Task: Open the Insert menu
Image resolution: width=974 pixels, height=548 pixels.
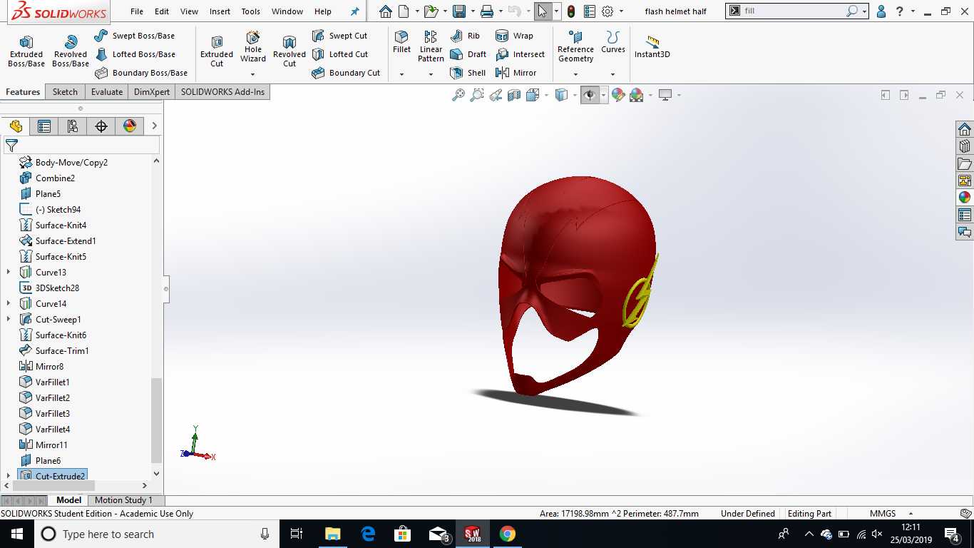Action: point(220,11)
